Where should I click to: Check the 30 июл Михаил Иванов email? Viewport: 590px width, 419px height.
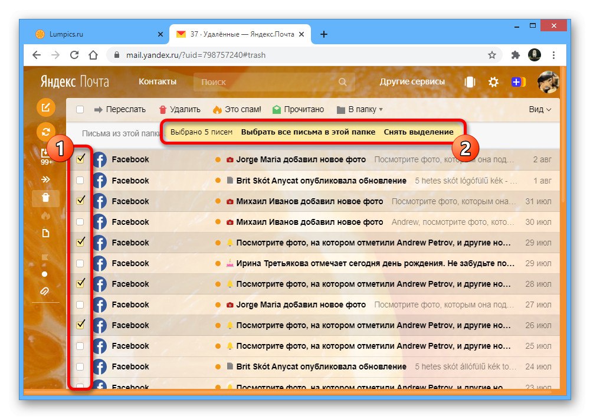point(80,222)
